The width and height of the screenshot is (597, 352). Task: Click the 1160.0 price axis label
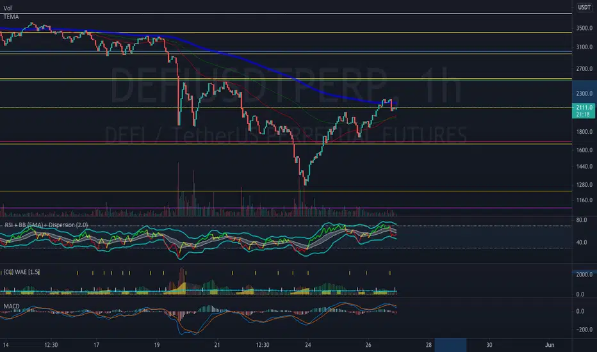pyautogui.click(x=584, y=200)
